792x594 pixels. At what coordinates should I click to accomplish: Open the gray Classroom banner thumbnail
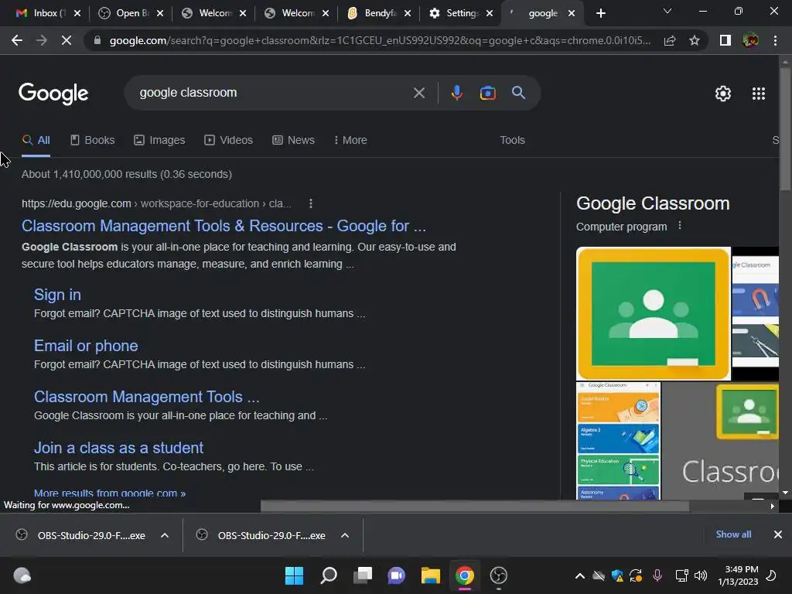721,441
